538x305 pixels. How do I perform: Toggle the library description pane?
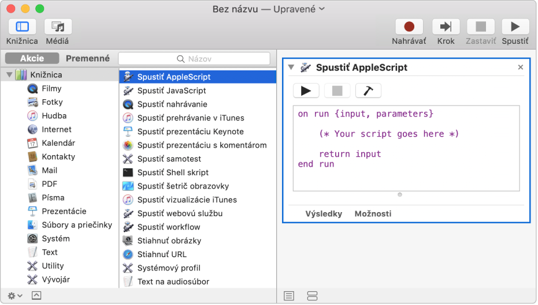(x=36, y=296)
